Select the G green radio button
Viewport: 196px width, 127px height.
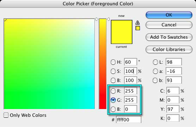tap(113, 100)
